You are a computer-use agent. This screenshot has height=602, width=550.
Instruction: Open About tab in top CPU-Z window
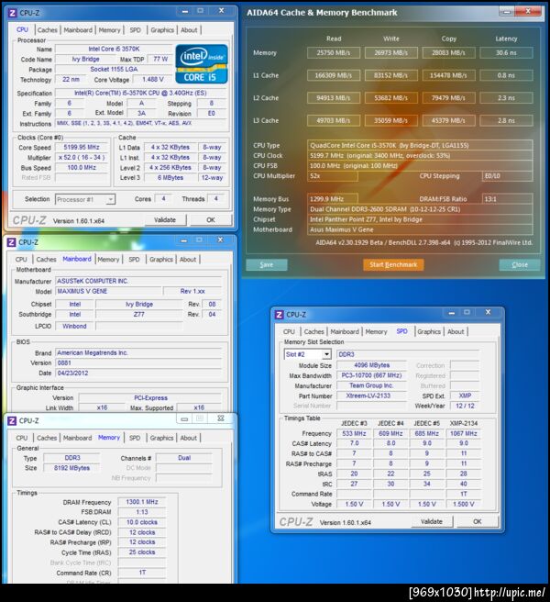[x=189, y=30]
